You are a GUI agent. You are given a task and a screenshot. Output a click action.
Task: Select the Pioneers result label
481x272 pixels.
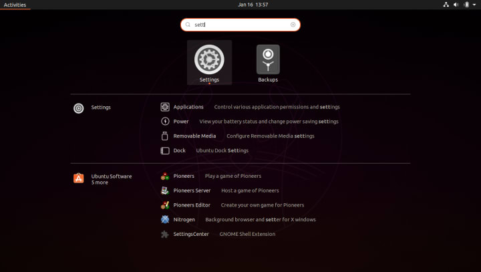point(184,176)
